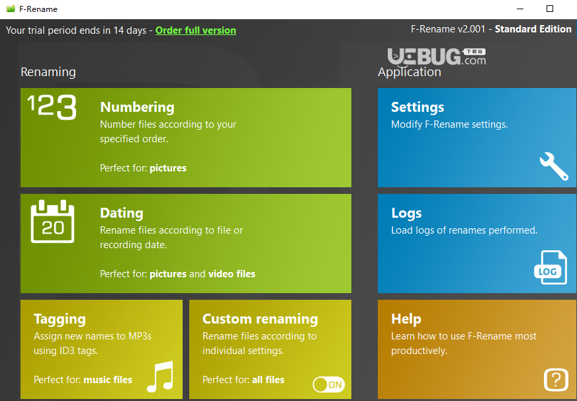577x401 pixels.
Task: Click "Load logs of renames performed." text
Action: click(465, 230)
